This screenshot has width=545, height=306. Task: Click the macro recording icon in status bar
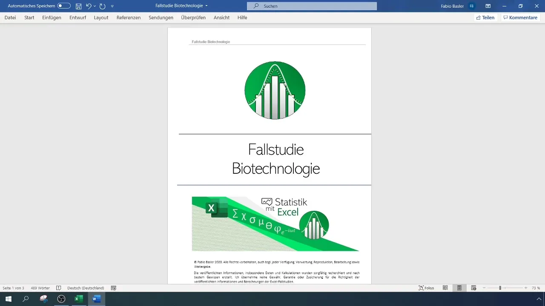[x=114, y=288]
